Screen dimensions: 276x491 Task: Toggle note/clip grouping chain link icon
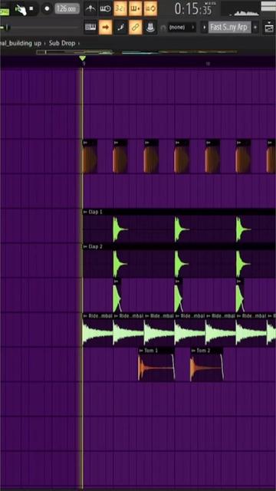[x=135, y=28]
